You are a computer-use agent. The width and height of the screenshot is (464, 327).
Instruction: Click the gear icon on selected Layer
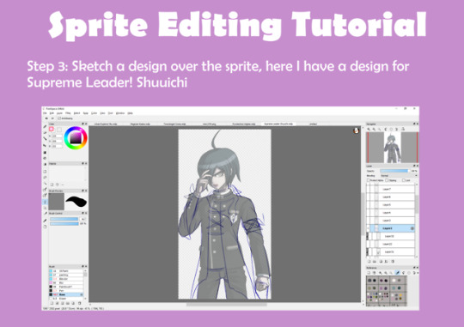[x=412, y=228]
